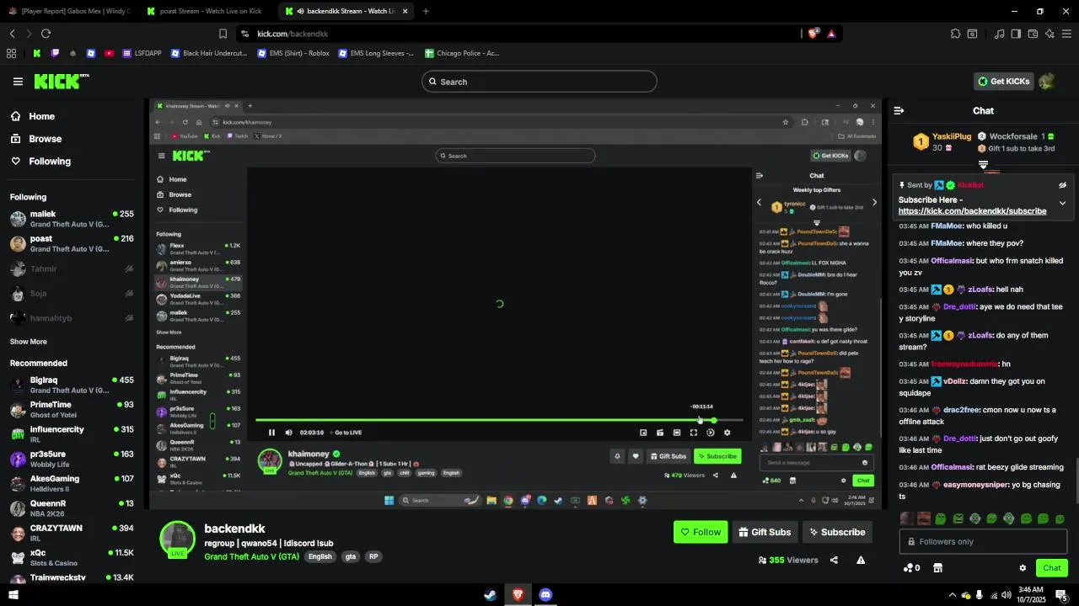Open the Kick logo home link
This screenshot has height=606, width=1079.
[x=62, y=81]
